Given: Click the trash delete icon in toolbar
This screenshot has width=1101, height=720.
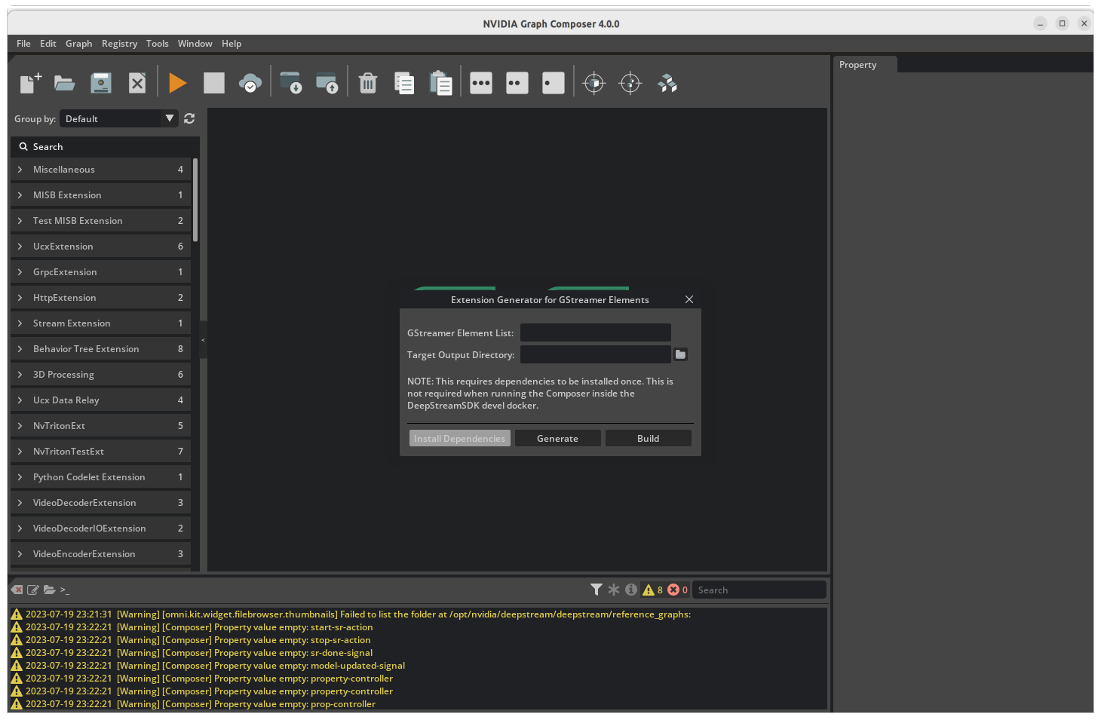Looking at the screenshot, I should [368, 83].
